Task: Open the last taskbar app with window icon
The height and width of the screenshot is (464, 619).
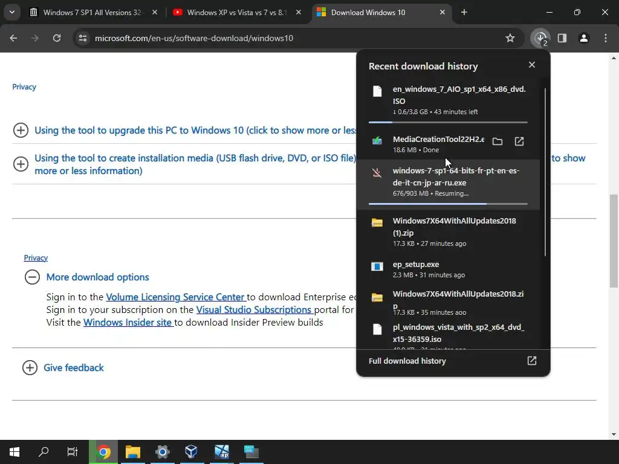Action: click(251, 452)
